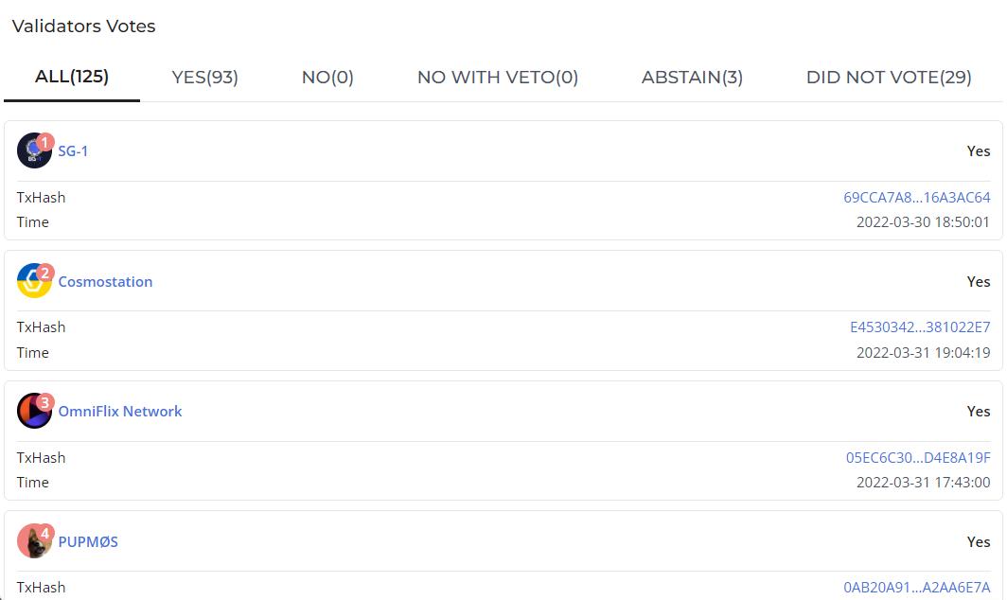Select the NO(0) tab
1007x600 pixels.
tap(327, 78)
